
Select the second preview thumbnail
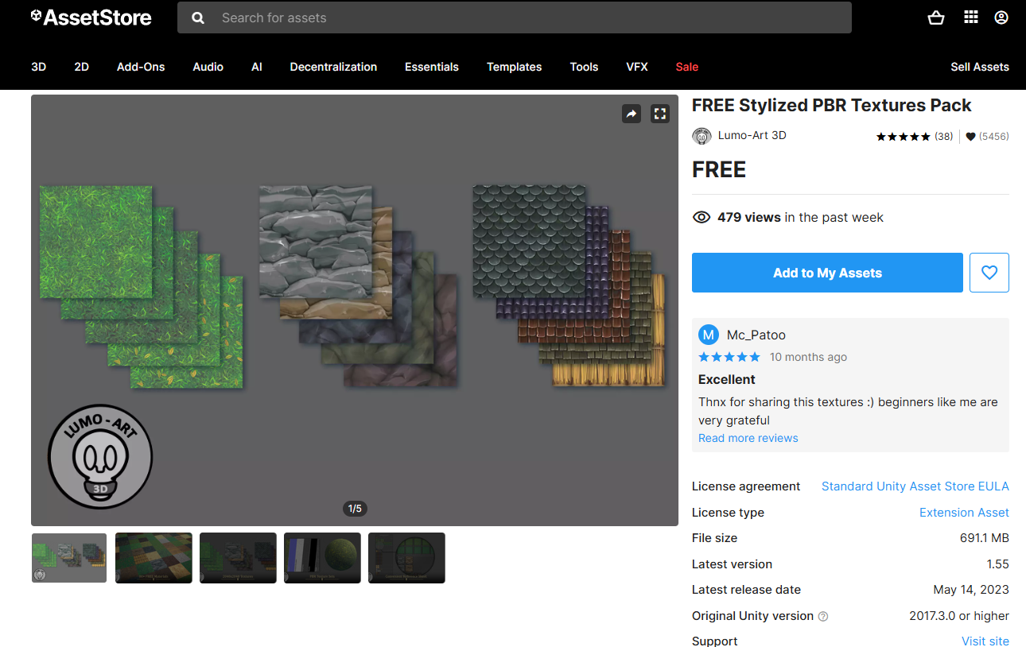(153, 557)
